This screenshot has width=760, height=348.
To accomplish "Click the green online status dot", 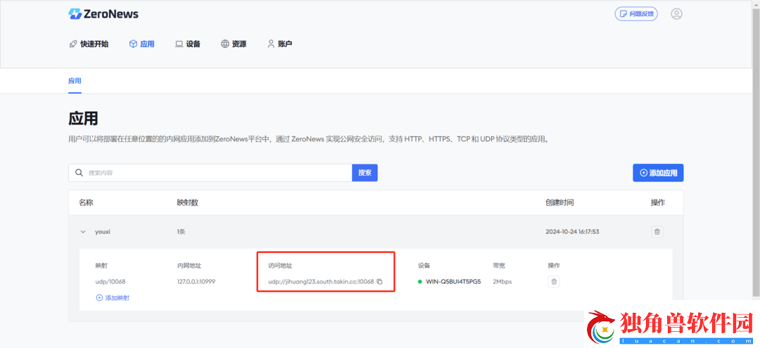I will 419,282.
